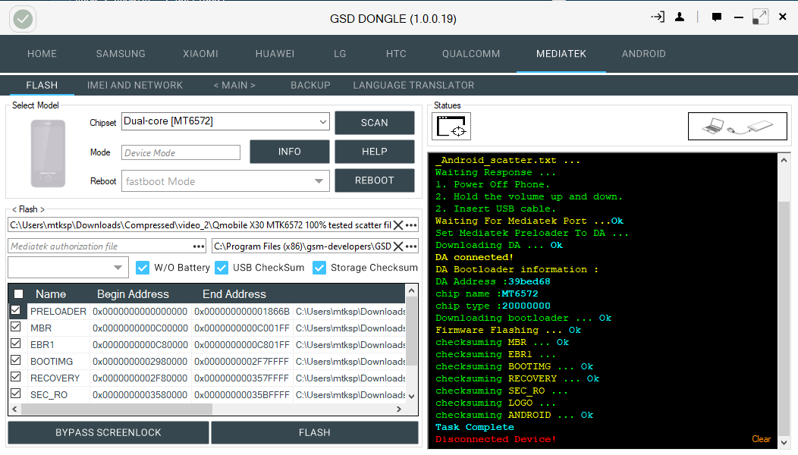The height and width of the screenshot is (455, 798).
Task: Open the Chipset dropdown Dual-core MT6572
Action: tap(225, 121)
